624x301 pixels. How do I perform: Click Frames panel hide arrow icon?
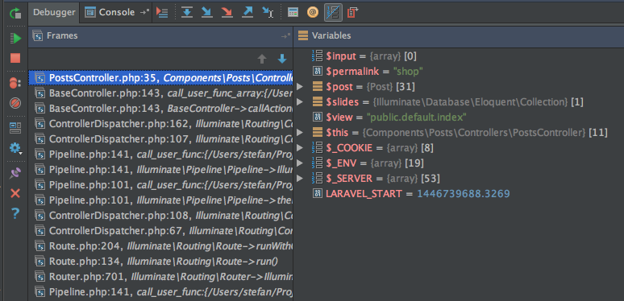285,36
